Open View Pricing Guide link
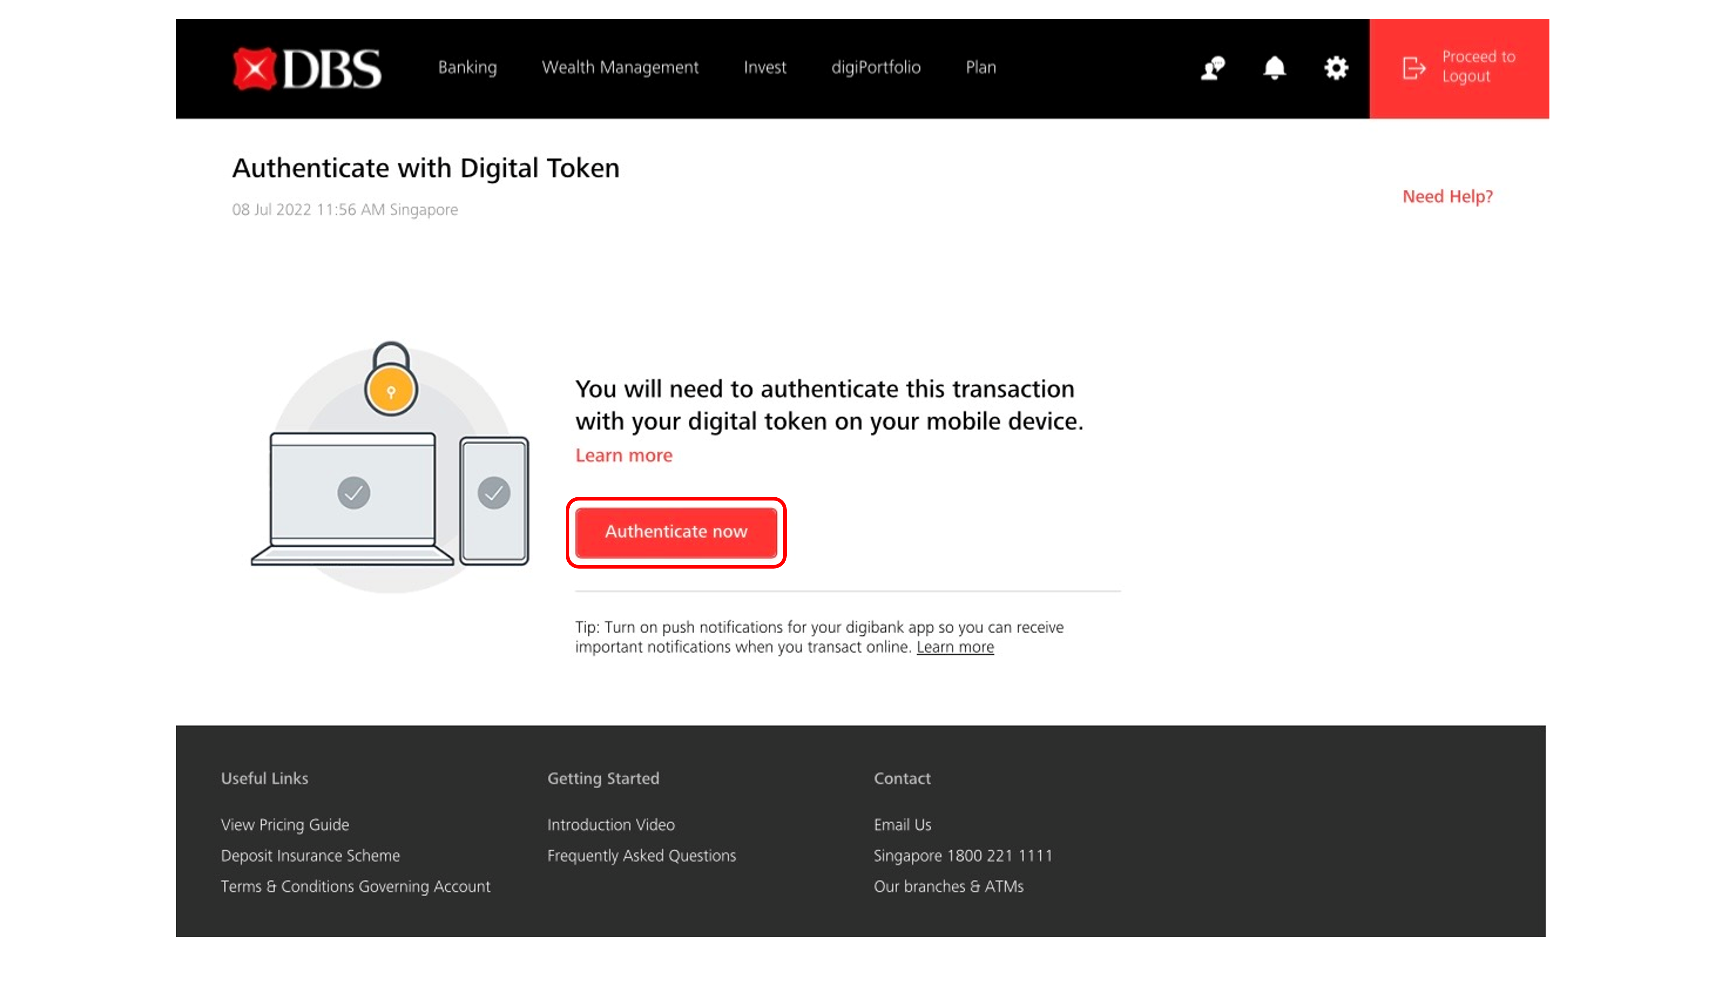Image resolution: width=1720 pixels, height=991 pixels. [284, 825]
